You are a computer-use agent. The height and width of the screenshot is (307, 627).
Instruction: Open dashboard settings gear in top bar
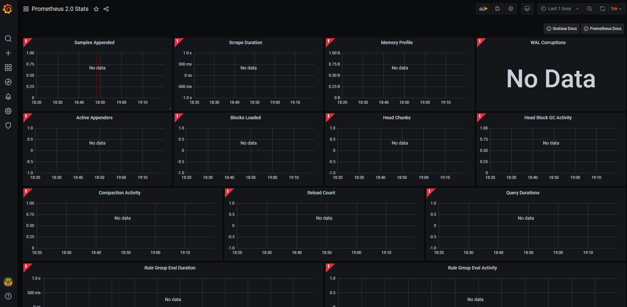click(x=510, y=9)
